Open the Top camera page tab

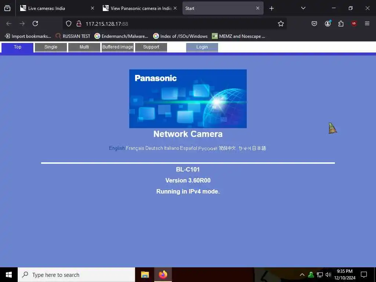pyautogui.click(x=17, y=47)
